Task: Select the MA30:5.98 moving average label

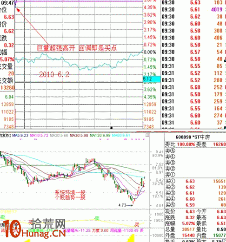Action: [79, 136]
